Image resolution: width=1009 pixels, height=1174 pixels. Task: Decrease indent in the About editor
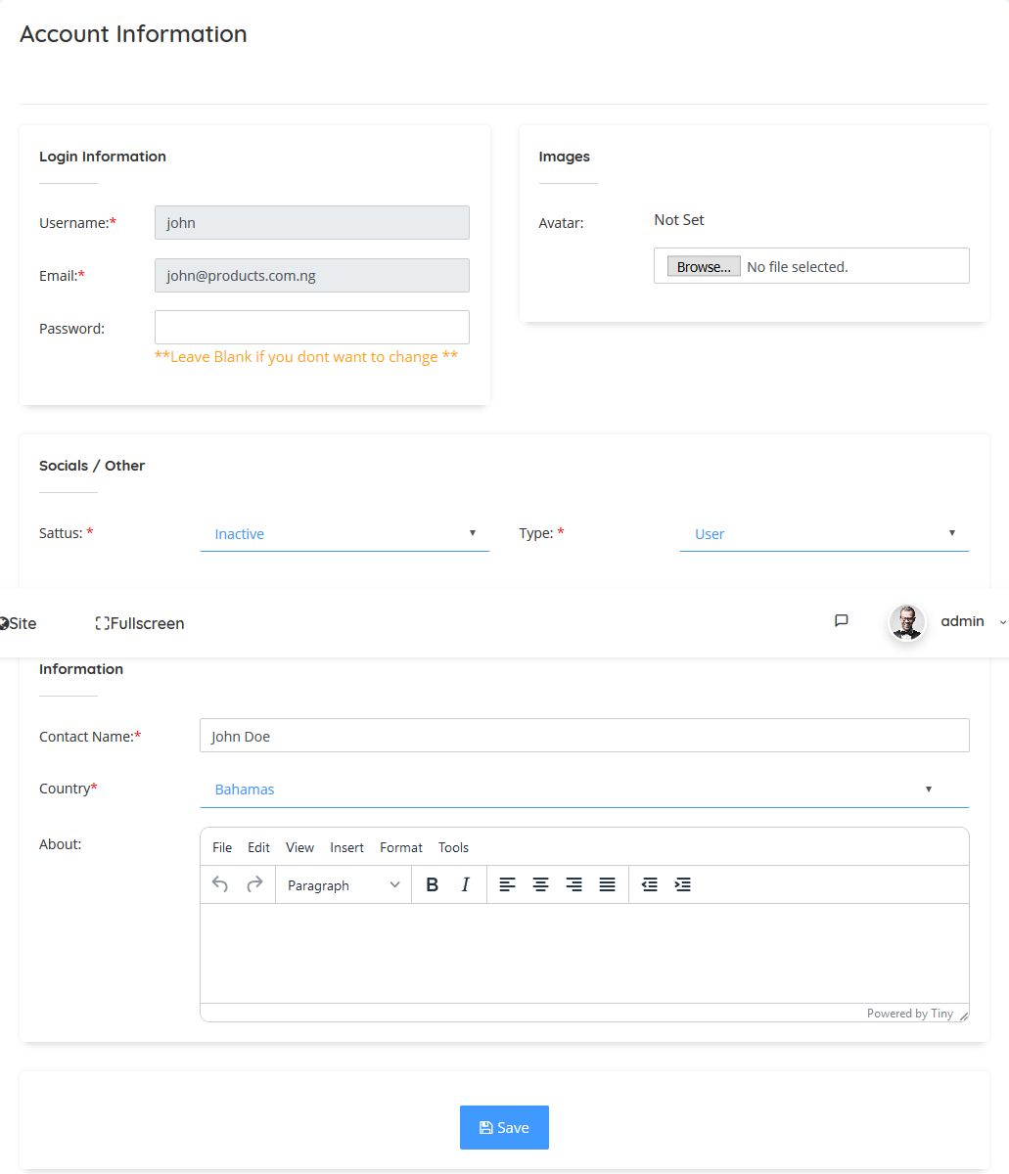point(649,885)
